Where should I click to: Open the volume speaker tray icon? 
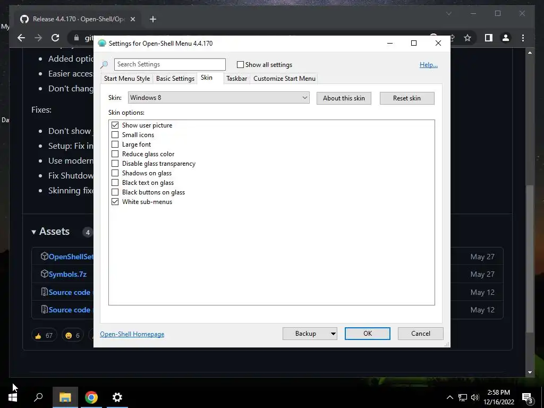pos(475,397)
